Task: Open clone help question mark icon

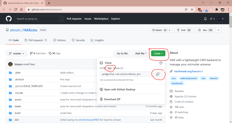Action: [161, 63]
